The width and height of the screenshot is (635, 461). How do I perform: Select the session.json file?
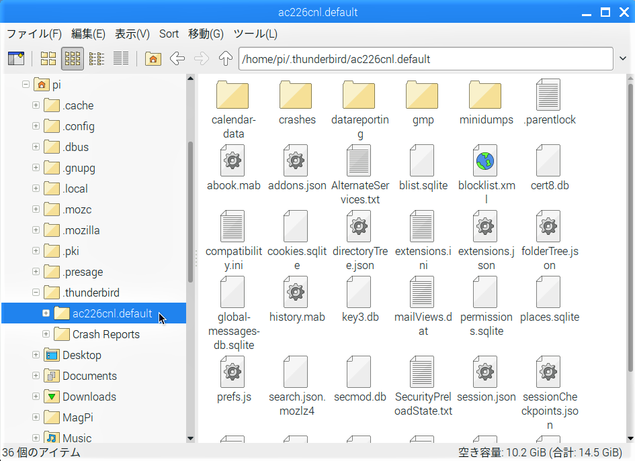point(486,379)
